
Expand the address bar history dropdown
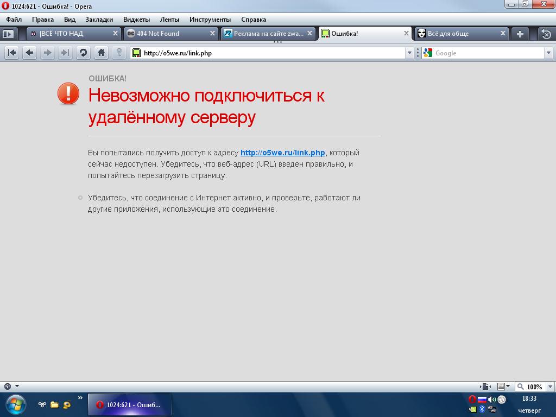[409, 53]
